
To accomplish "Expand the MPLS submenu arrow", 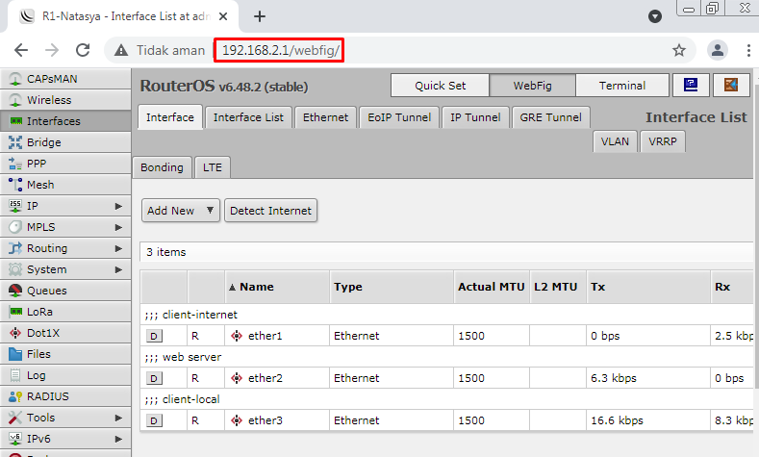I will [118, 227].
